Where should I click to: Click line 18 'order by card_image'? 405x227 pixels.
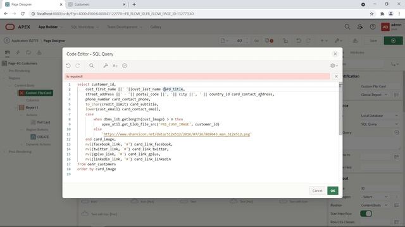tap(96, 169)
